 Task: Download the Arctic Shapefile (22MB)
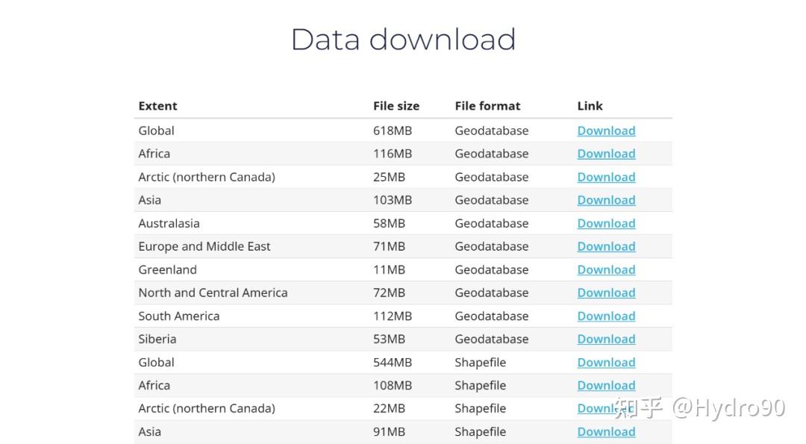pyautogui.click(x=596, y=408)
